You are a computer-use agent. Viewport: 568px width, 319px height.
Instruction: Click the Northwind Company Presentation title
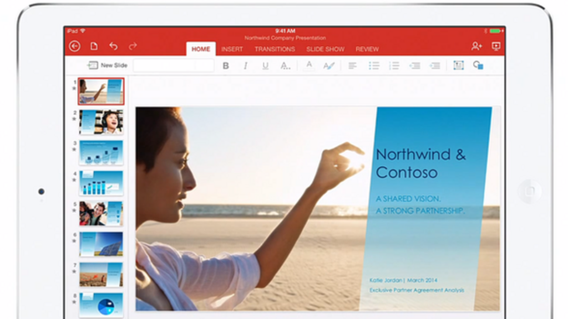(285, 38)
